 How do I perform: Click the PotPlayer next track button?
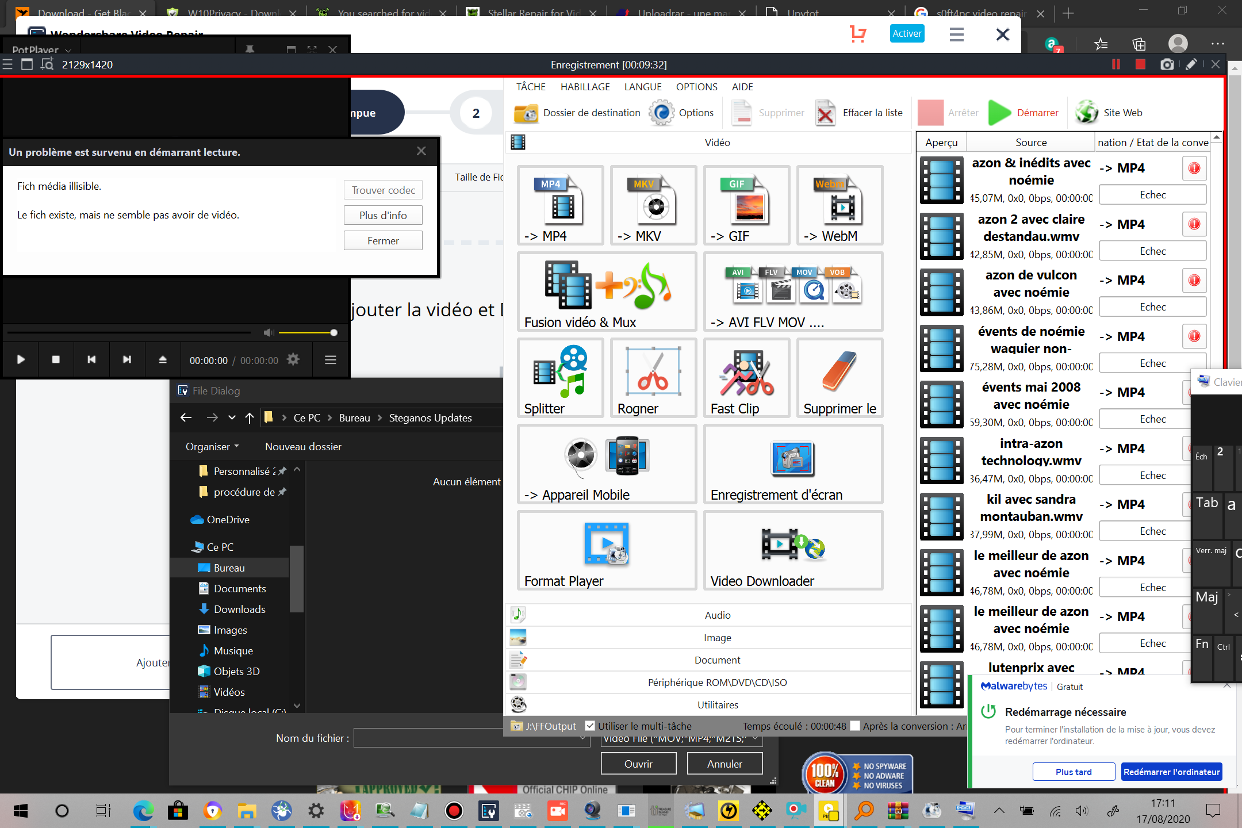point(127,359)
